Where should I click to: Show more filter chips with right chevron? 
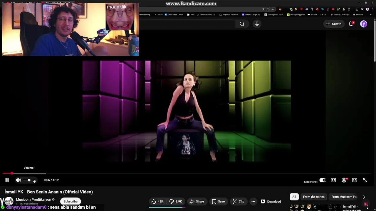(364, 197)
